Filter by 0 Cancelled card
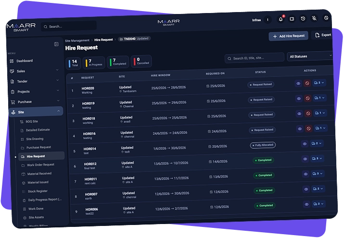The width and height of the screenshot is (344, 238). 141,61
